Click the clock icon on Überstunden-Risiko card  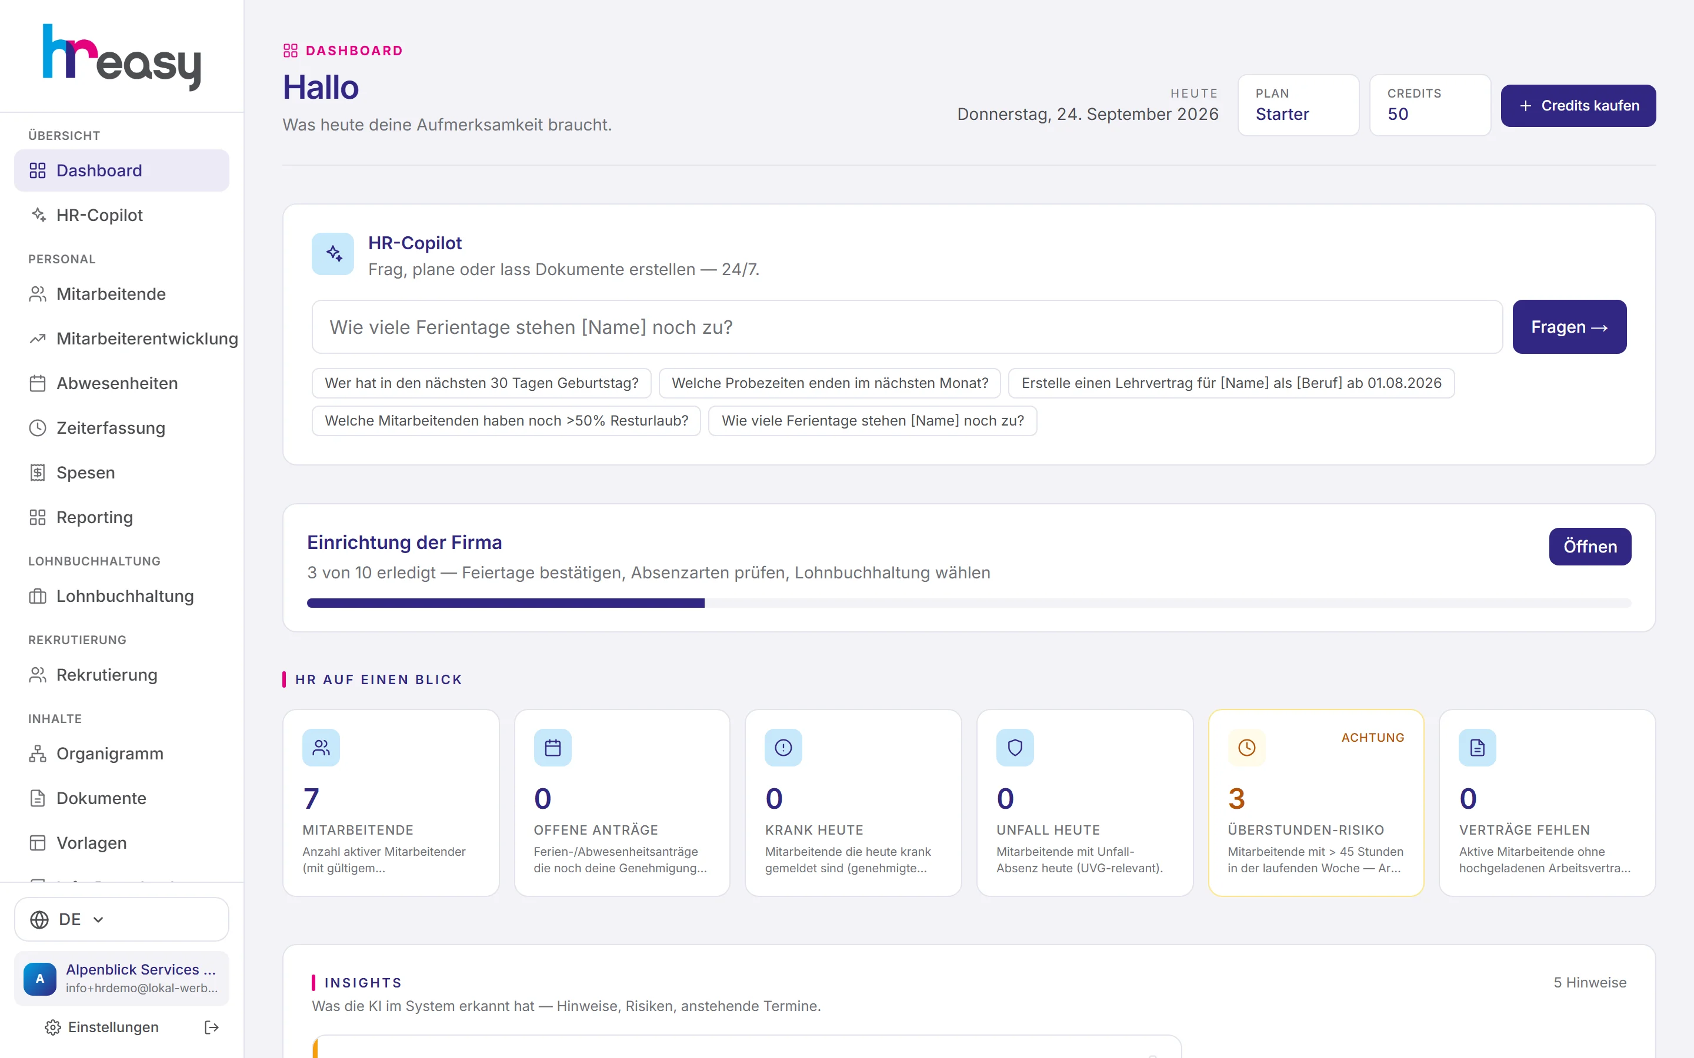[x=1247, y=747]
